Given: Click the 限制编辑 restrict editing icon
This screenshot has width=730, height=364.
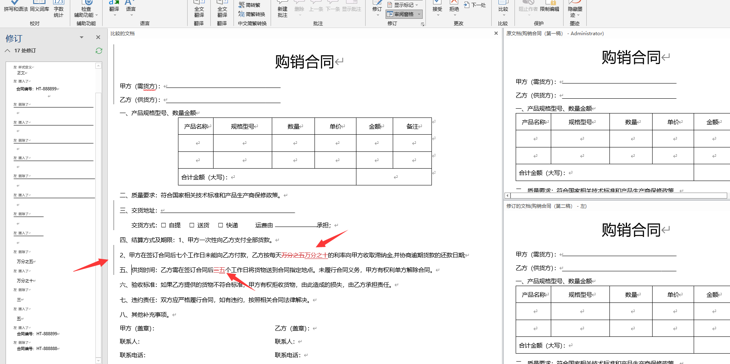Looking at the screenshot, I should pyautogui.click(x=550, y=6).
